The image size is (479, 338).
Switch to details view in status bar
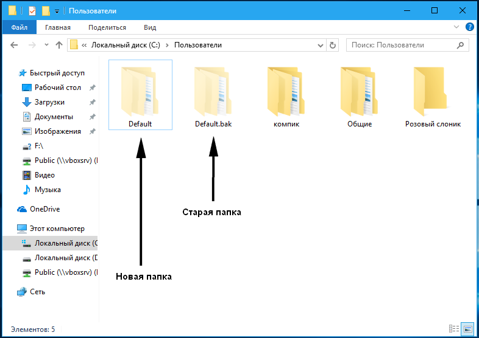454,328
